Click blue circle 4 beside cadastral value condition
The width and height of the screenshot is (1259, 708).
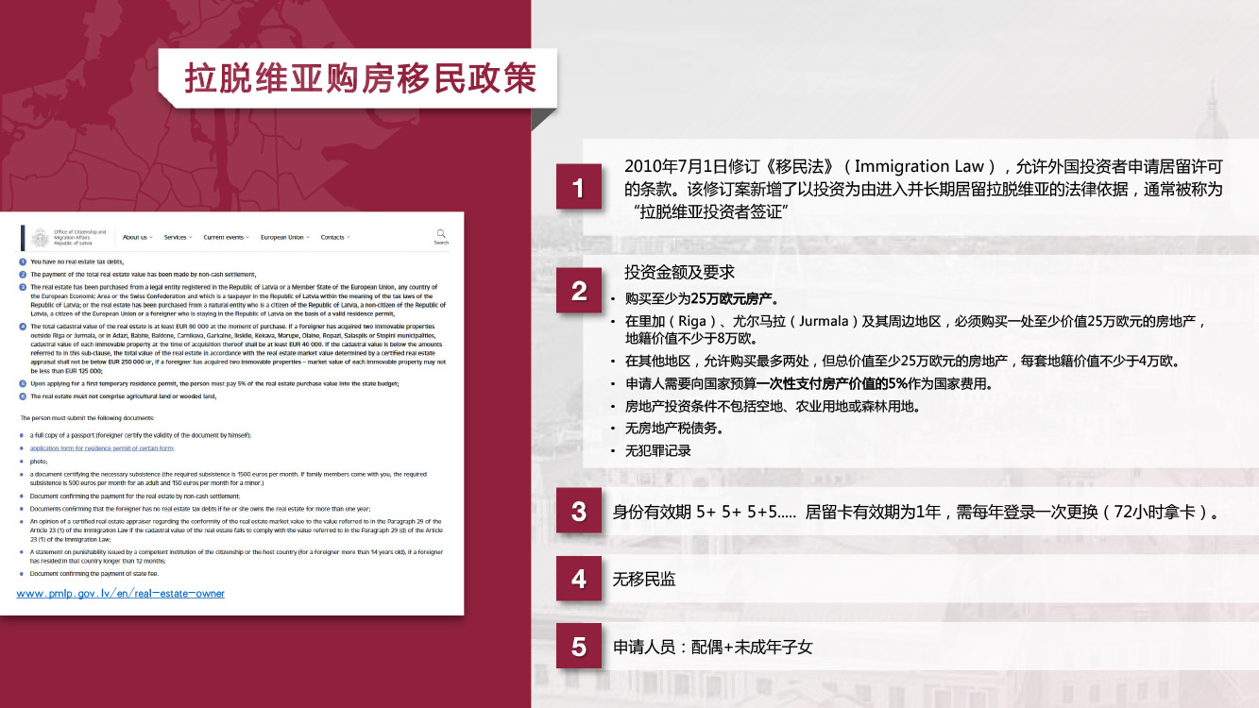[23, 326]
